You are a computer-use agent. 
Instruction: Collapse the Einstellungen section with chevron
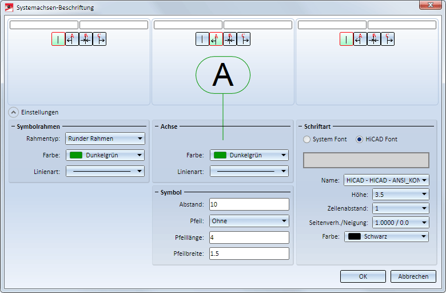click(x=13, y=112)
